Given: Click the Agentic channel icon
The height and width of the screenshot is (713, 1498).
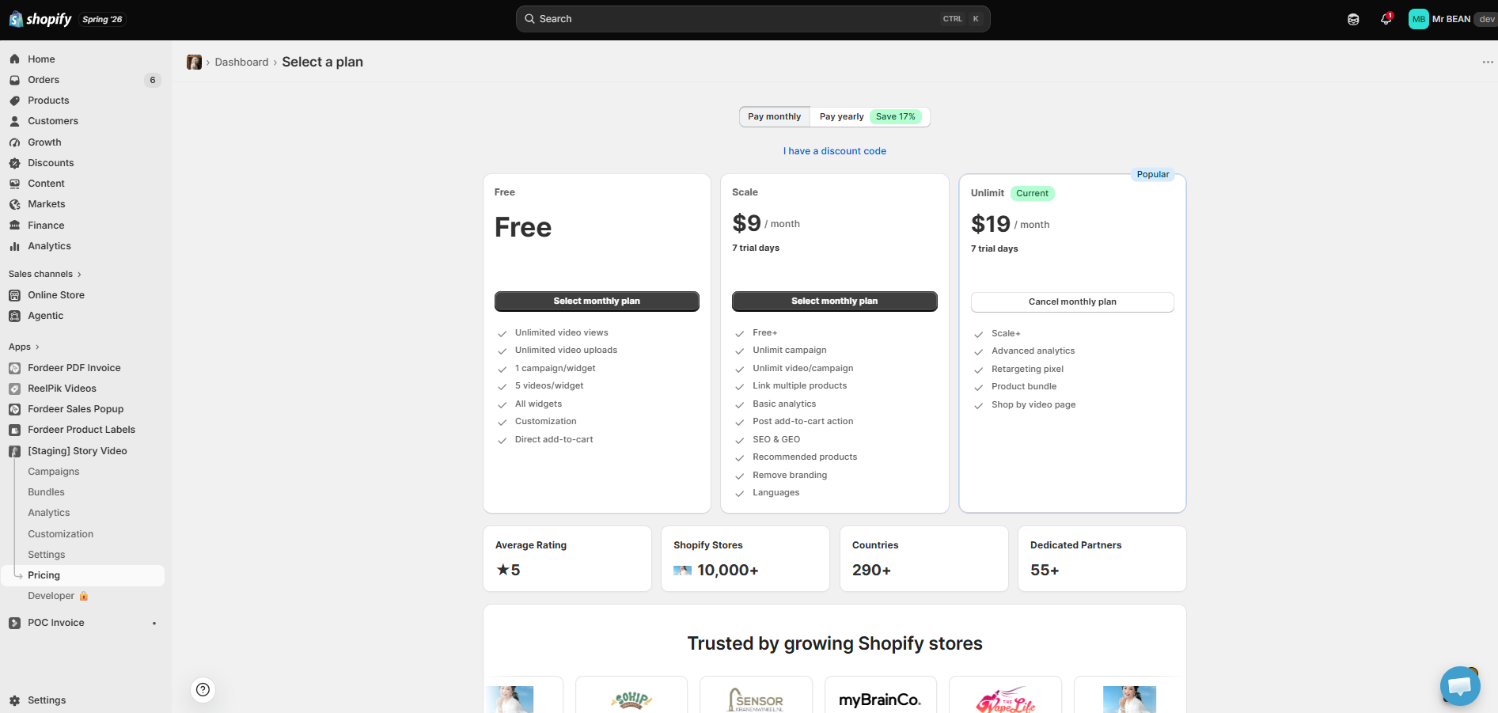Looking at the screenshot, I should coord(14,316).
